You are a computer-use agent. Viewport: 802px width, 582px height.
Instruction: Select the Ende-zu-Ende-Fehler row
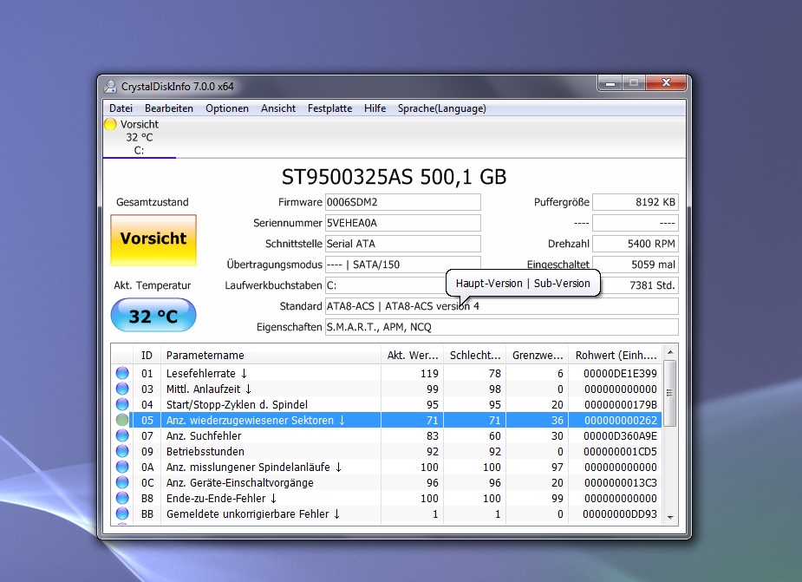coord(387,498)
